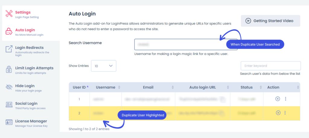Click User ID cell 1
The height and width of the screenshot is (138, 309).
coord(79,99)
